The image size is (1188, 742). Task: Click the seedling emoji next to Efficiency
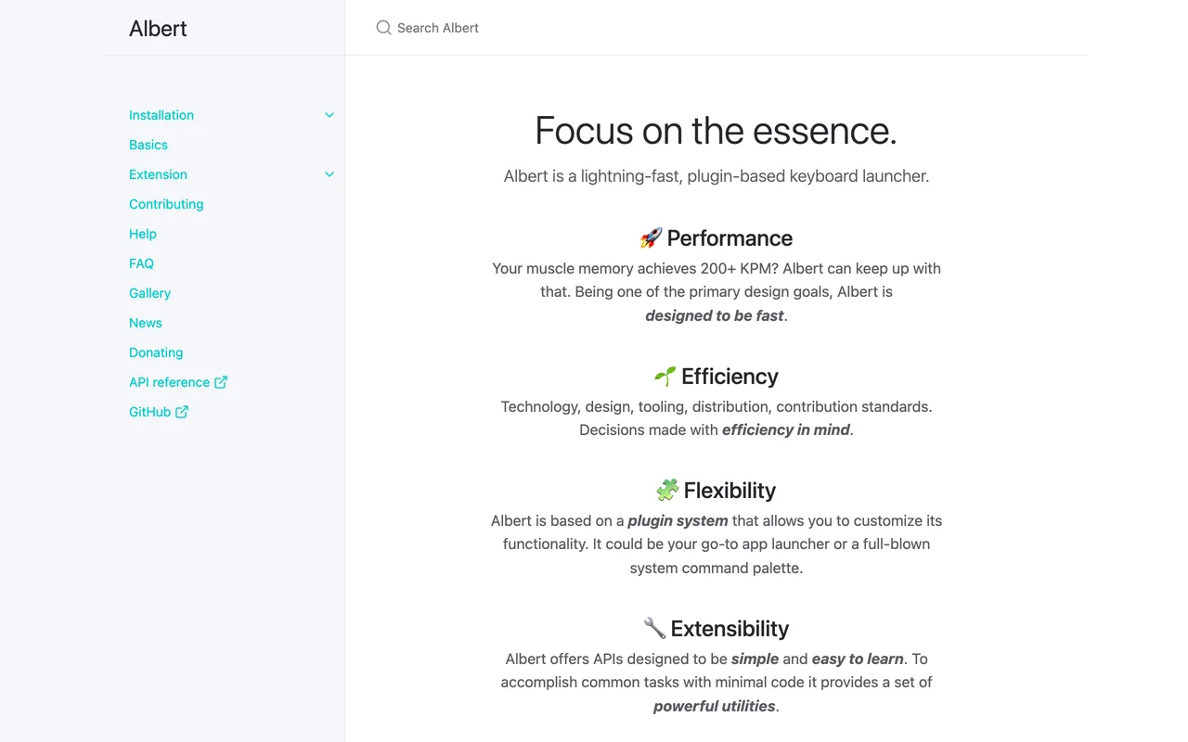click(665, 377)
